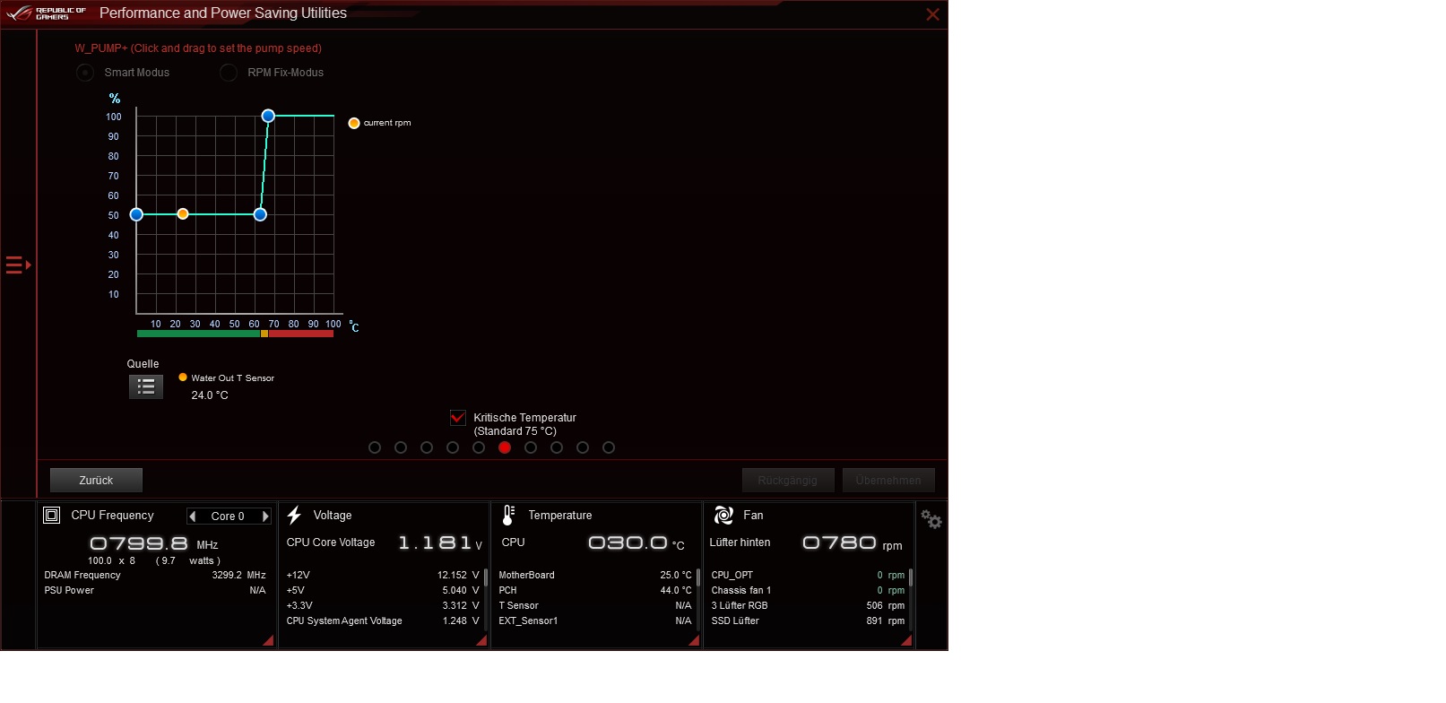Click the Voltage list scrollbar
The width and height of the screenshot is (1446, 703).
pyautogui.click(x=485, y=577)
